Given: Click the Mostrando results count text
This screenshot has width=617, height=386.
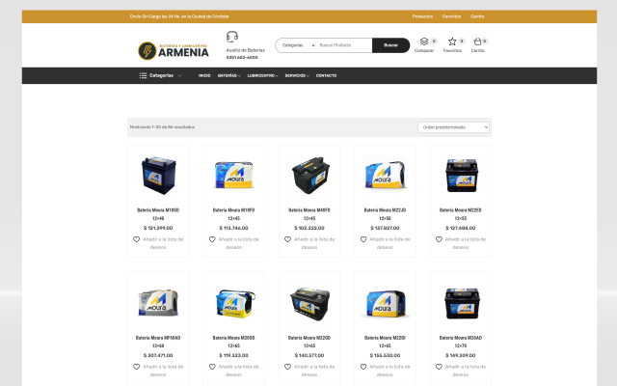Looking at the screenshot, I should [x=162, y=127].
